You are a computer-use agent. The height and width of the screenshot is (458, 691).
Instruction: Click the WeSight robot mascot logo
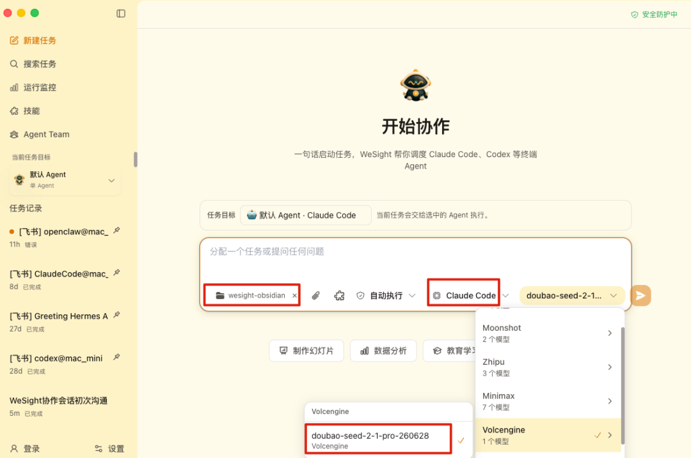(x=416, y=85)
